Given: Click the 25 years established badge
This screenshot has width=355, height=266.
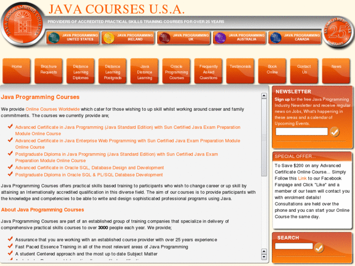Looking at the screenshot, I should click(x=338, y=31).
